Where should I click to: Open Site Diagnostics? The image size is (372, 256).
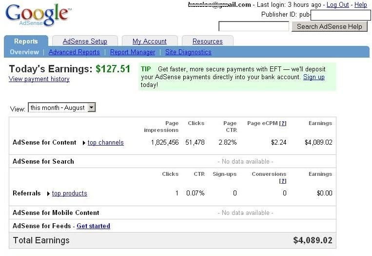tap(188, 52)
